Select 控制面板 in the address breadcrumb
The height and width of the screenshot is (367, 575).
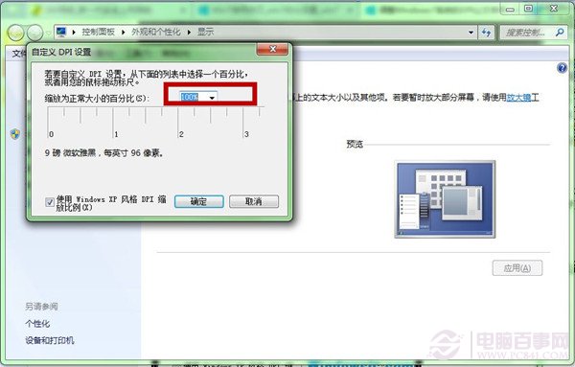(99, 32)
